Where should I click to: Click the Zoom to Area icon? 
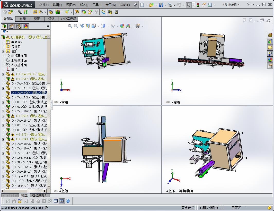tap(76, 26)
